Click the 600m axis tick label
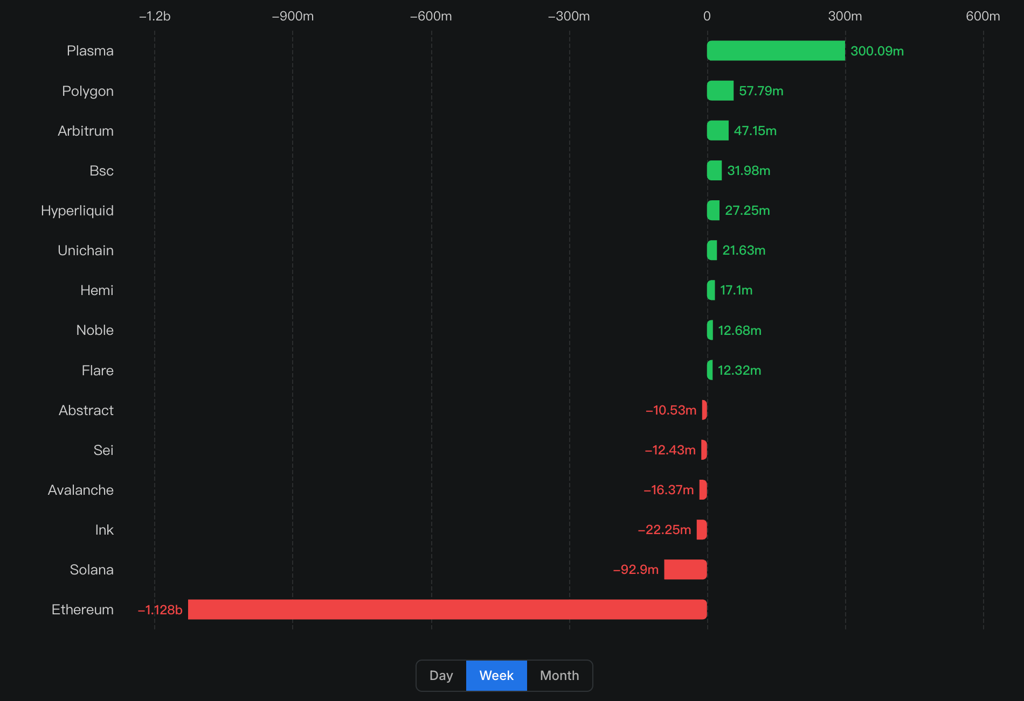Viewport: 1024px width, 701px height. pyautogui.click(x=983, y=16)
